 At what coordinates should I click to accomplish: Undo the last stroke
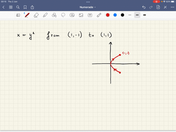point(144,7)
